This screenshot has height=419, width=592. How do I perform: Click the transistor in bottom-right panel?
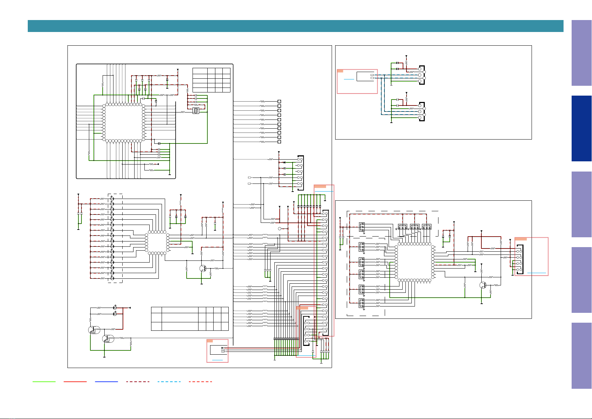point(483,285)
